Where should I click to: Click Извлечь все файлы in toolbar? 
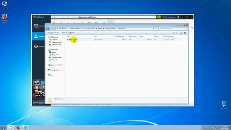point(68,33)
